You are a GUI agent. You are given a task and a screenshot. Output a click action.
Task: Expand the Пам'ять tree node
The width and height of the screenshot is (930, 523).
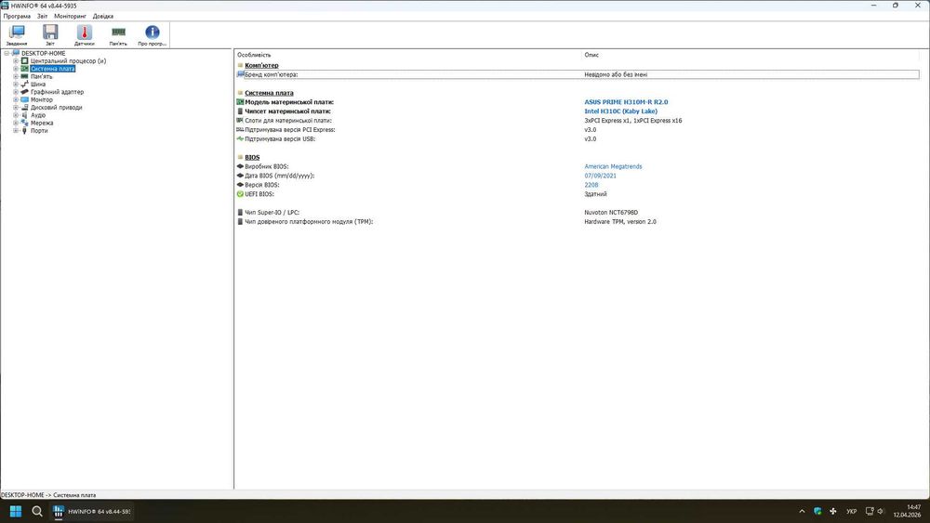click(x=16, y=76)
